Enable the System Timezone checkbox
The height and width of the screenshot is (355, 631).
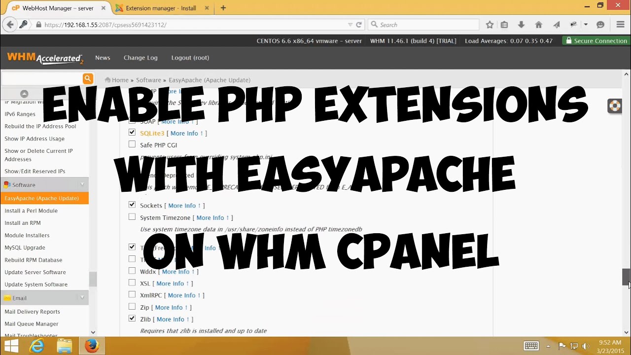coord(132,217)
